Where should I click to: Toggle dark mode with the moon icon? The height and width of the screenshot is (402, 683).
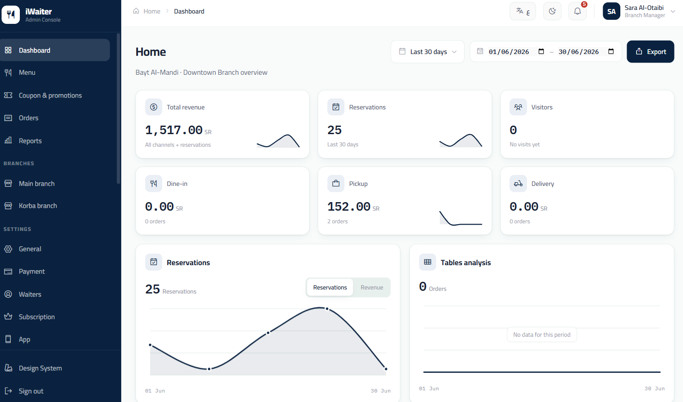(552, 11)
